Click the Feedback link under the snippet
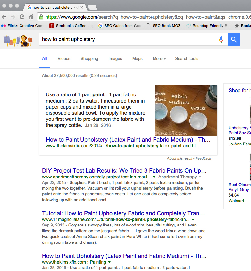The width and height of the screenshot is (251, 271). tap(203, 158)
